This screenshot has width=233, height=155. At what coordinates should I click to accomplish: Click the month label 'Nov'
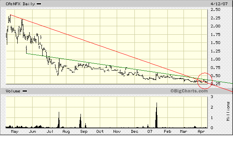(x=117, y=132)
